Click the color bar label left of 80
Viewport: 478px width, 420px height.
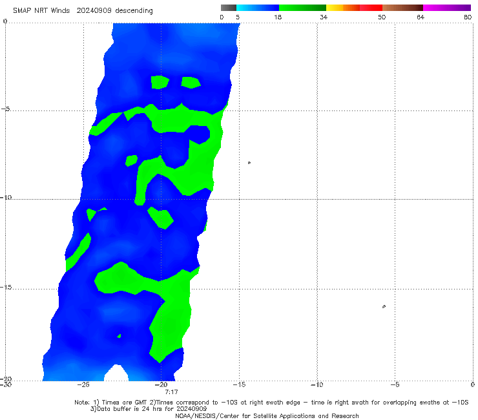click(421, 17)
